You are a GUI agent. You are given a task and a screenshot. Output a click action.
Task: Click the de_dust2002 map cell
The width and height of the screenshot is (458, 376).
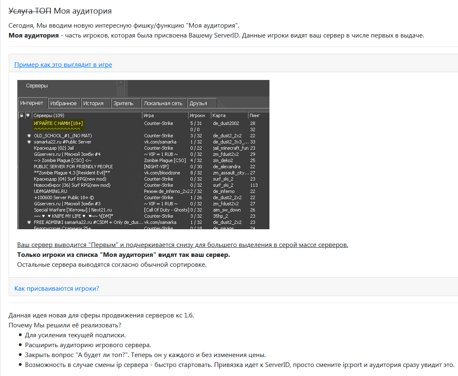point(226,123)
